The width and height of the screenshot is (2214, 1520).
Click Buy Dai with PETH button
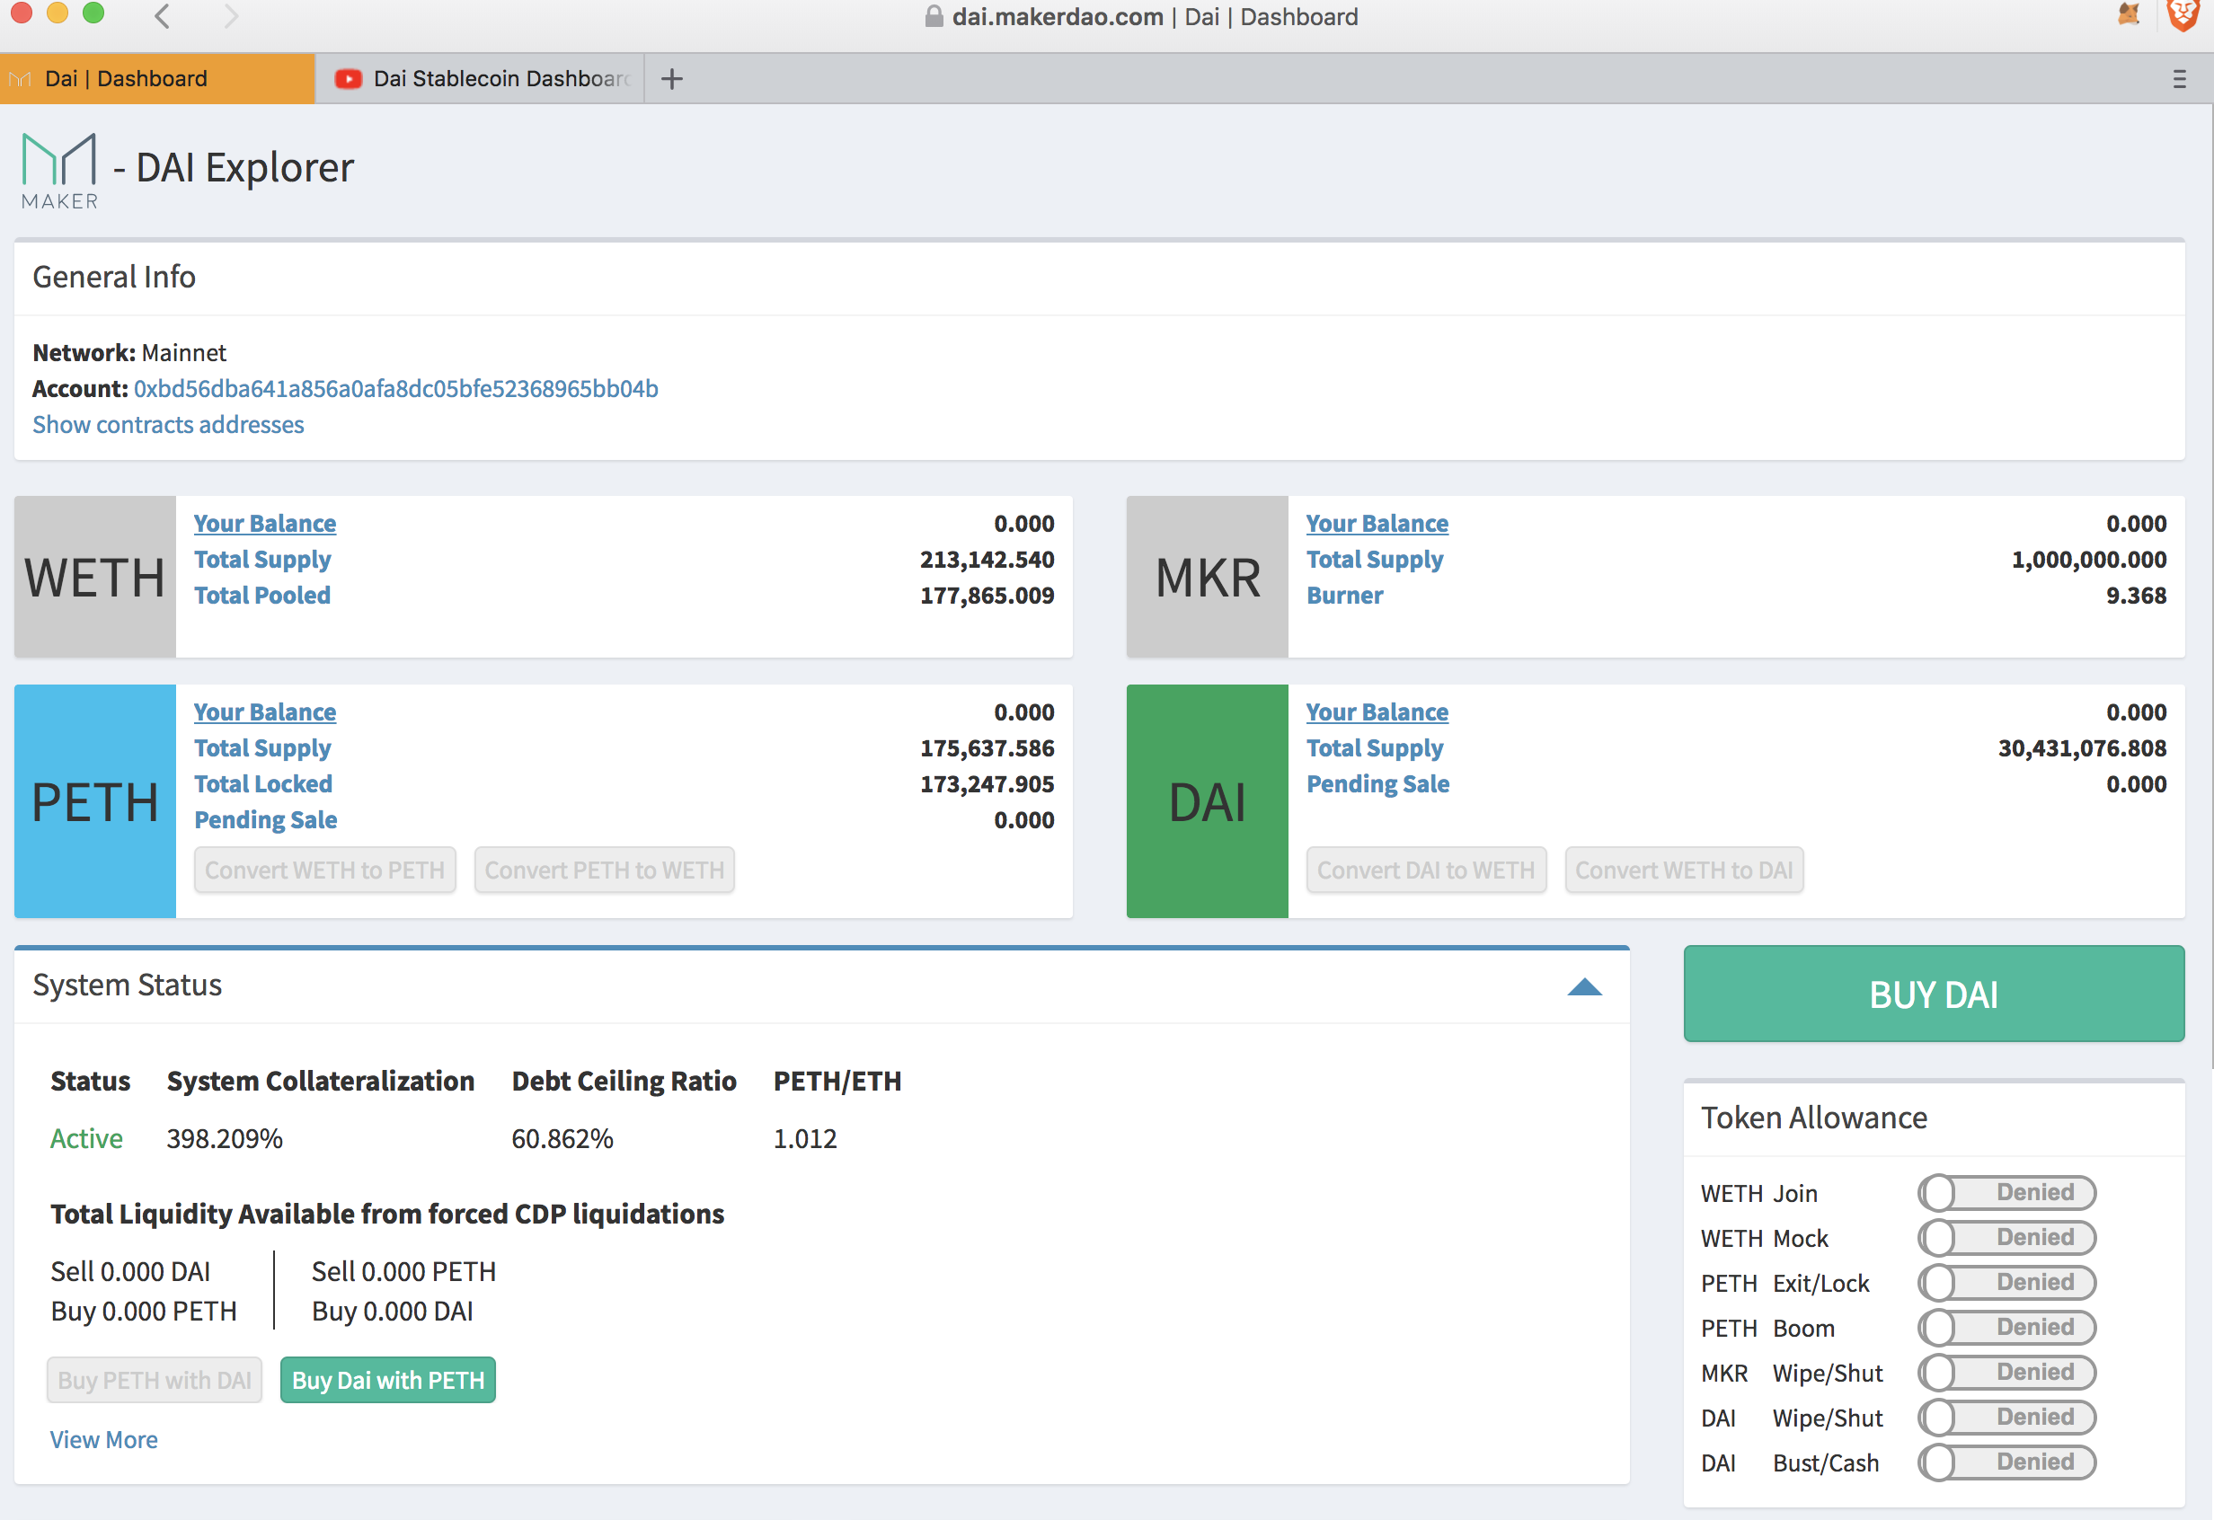point(388,1380)
